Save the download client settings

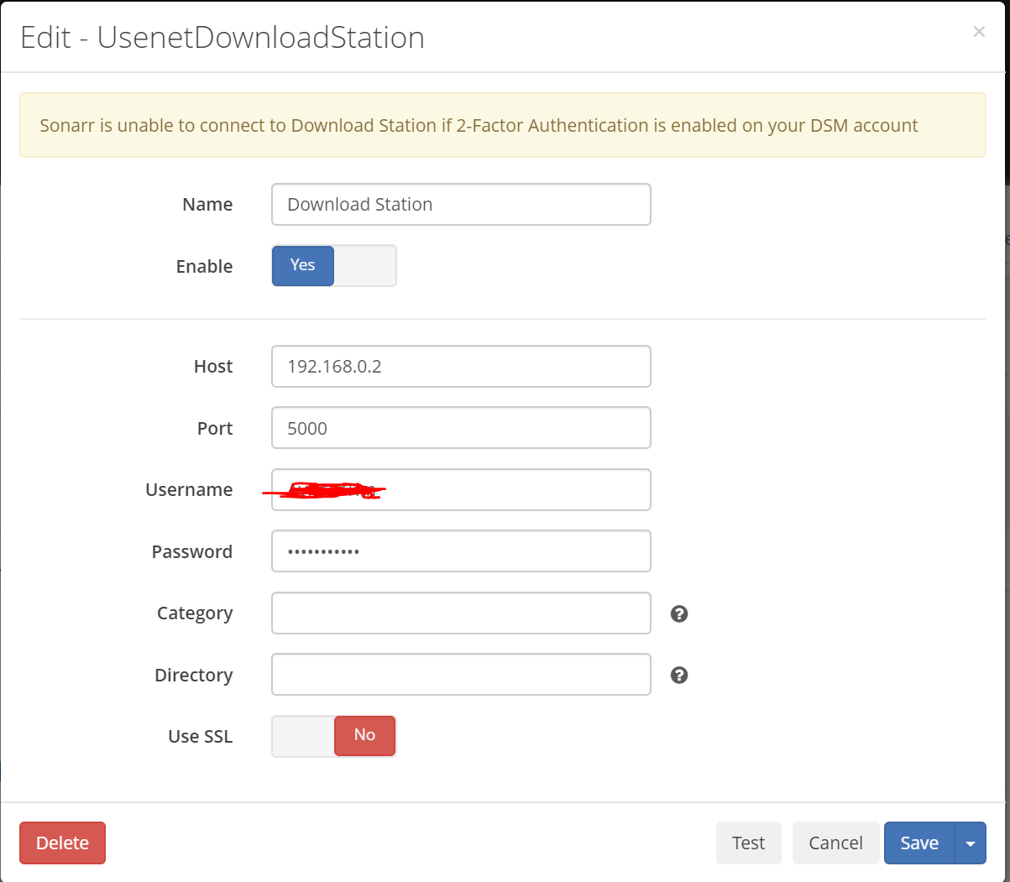tap(919, 843)
